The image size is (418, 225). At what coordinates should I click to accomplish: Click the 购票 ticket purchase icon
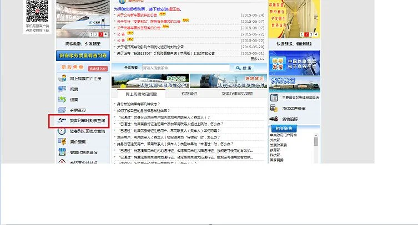(x=62, y=89)
